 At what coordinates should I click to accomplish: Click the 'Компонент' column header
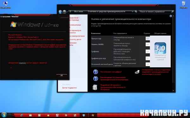[96, 33]
